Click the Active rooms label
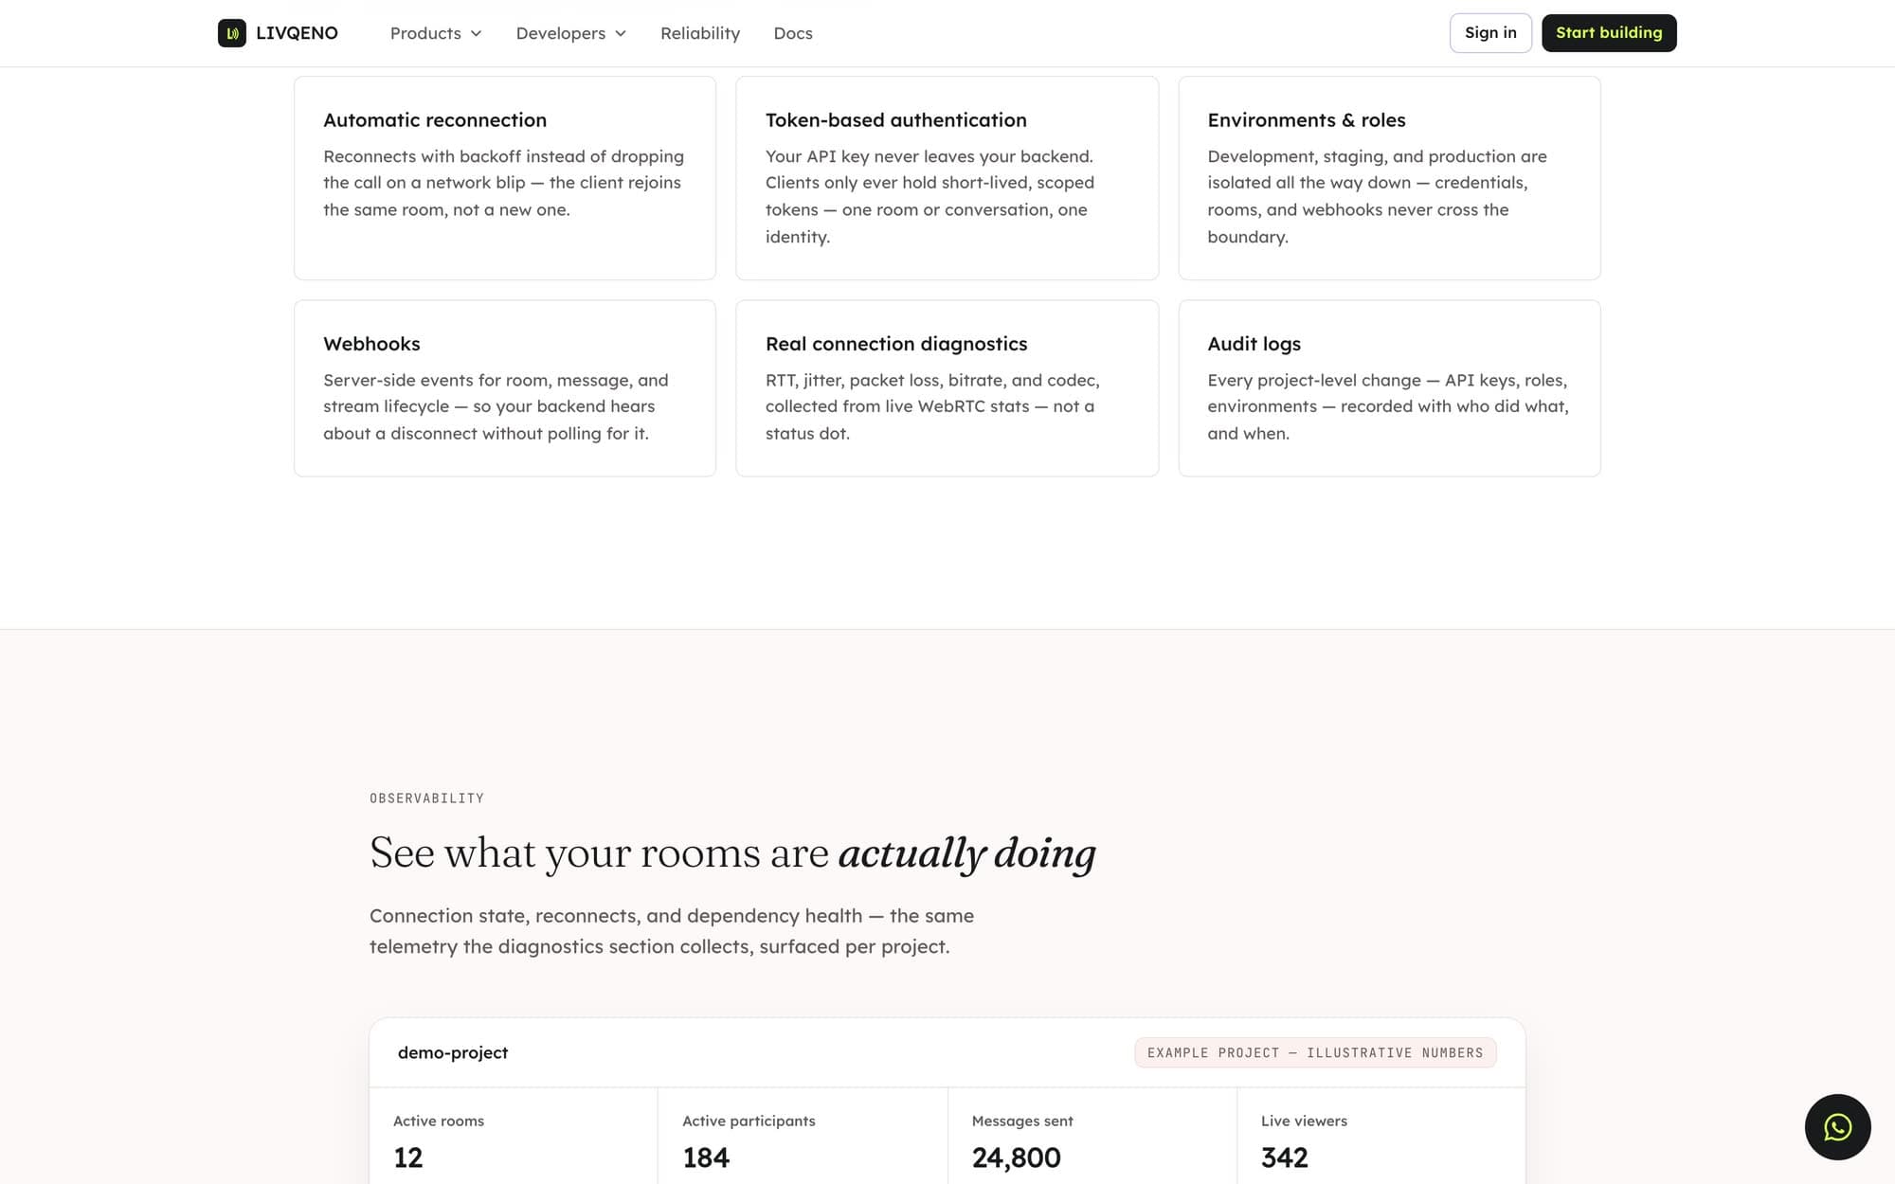This screenshot has width=1895, height=1184. click(439, 1121)
